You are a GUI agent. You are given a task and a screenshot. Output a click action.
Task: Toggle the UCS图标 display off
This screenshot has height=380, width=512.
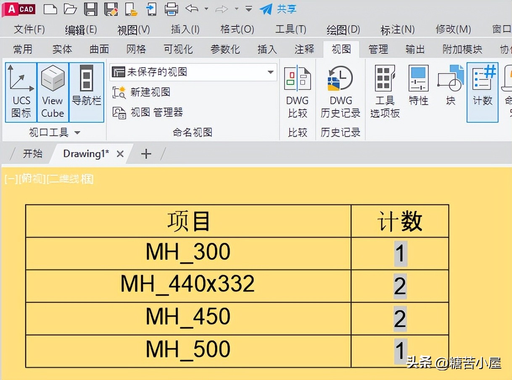(21, 92)
